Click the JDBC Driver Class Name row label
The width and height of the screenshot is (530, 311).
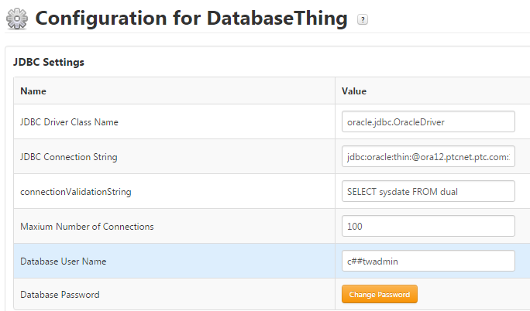69,121
